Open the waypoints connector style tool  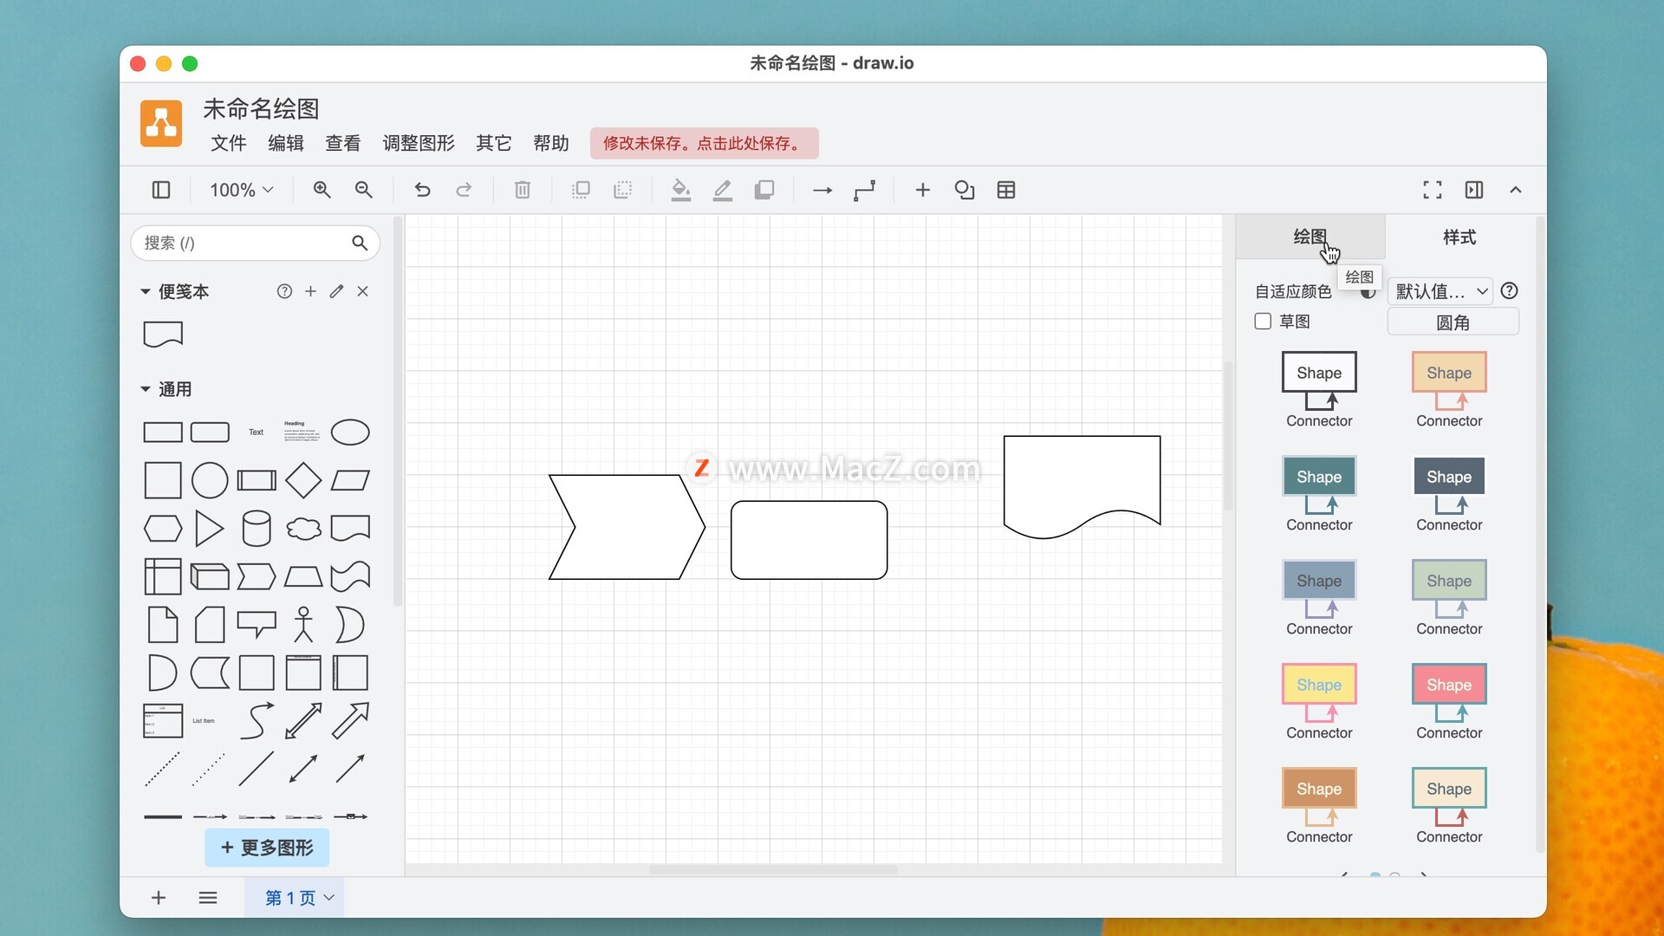pyautogui.click(x=864, y=190)
